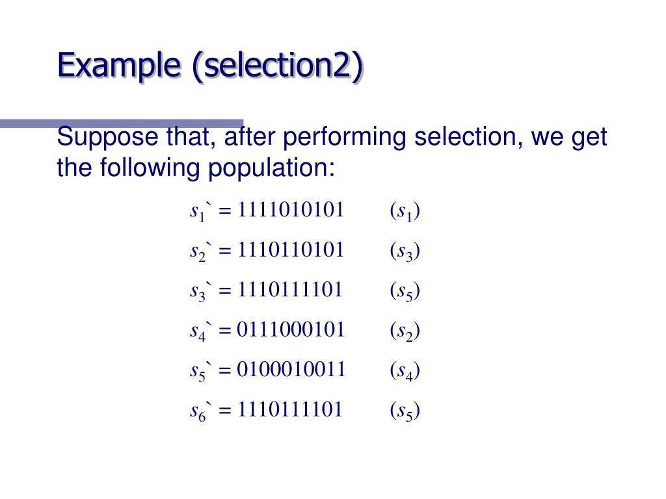The height and width of the screenshot is (499, 666).
Task: Click the binary string 0100010011
Action: [x=291, y=369]
